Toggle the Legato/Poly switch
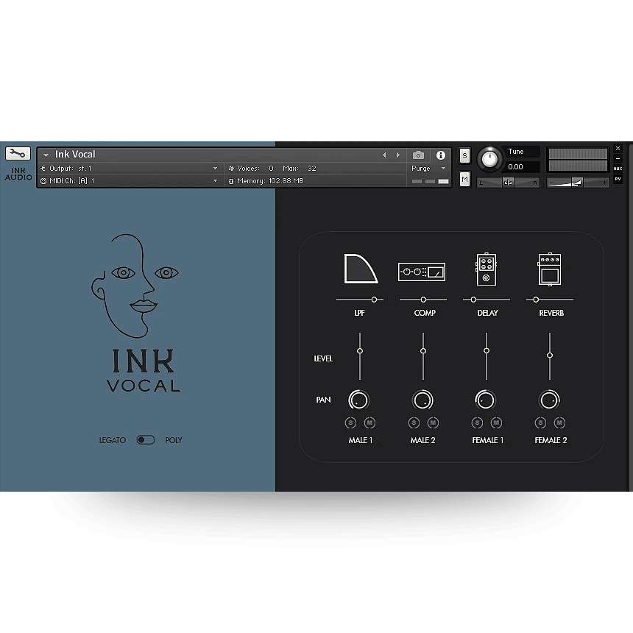The width and height of the screenshot is (633, 633). pos(146,439)
